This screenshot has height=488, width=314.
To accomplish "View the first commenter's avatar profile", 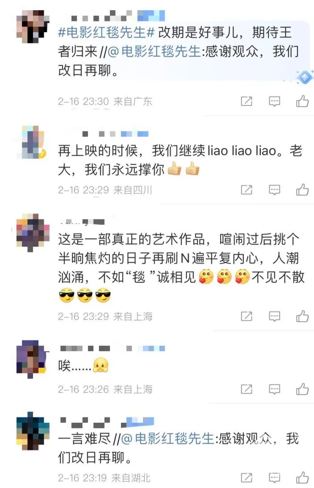I will tap(33, 27).
